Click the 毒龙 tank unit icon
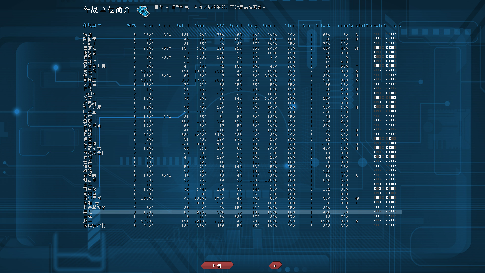485x273 pixels. click(143, 11)
